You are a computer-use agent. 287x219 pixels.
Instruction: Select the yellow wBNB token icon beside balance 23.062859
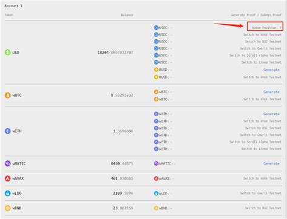[8, 208]
